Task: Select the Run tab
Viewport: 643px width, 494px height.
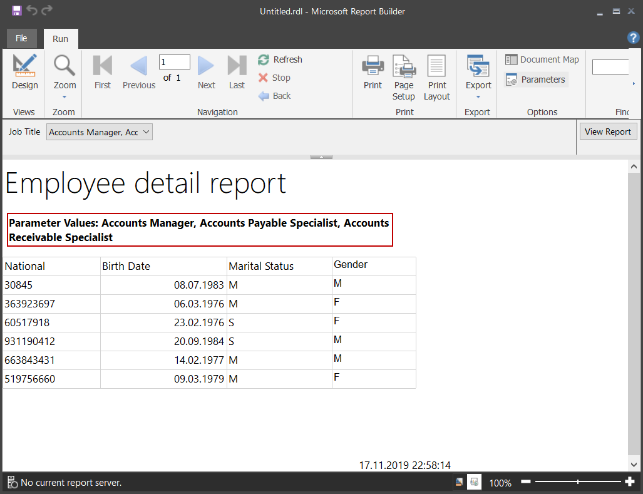Action: (60, 39)
